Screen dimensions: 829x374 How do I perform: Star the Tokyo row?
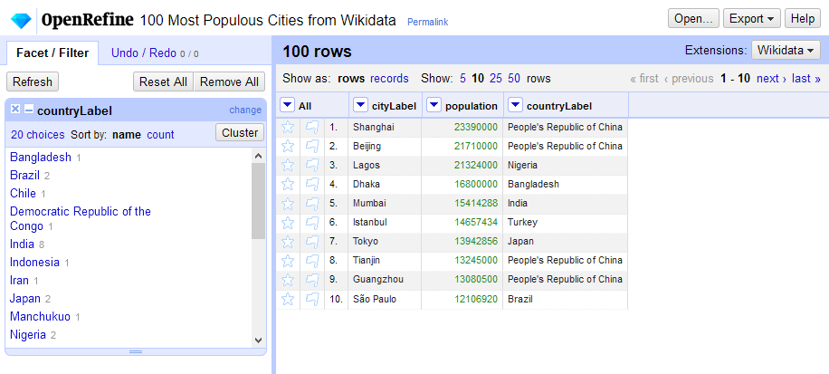(x=288, y=242)
